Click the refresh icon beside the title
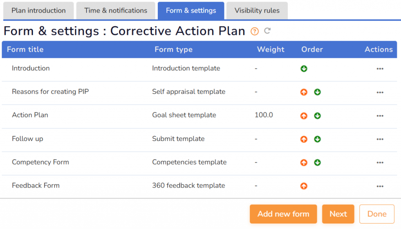Viewport: 401px width, 229px height. point(267,31)
